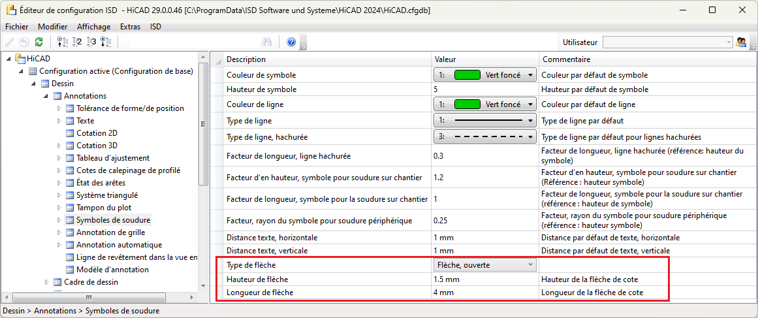Click the icon beside Tampon du plot
The height and width of the screenshot is (318, 758).
[70, 208]
